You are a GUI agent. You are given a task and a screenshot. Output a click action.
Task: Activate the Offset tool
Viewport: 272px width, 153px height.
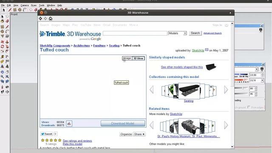coord(7,51)
